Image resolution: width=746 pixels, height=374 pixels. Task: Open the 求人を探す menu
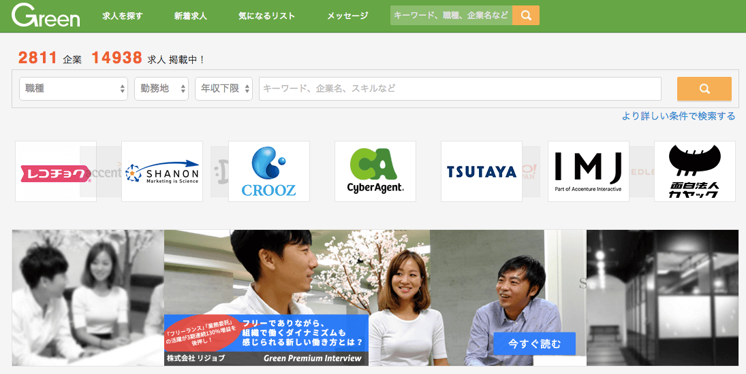pyautogui.click(x=122, y=16)
